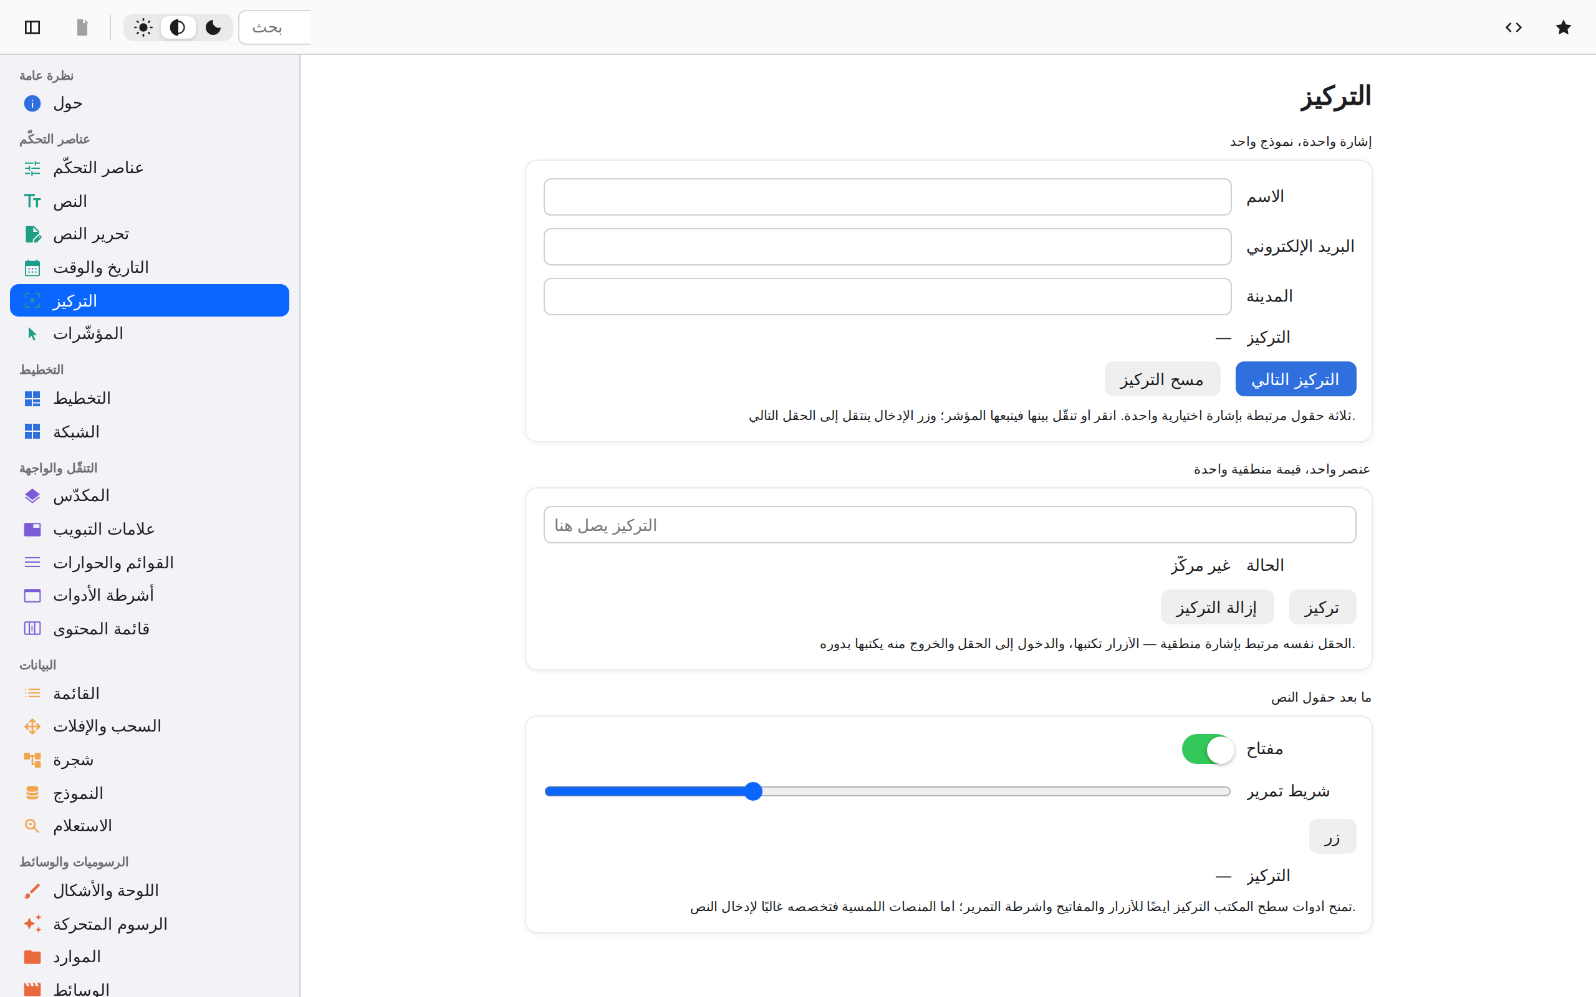Viewport: 1596px width, 997px height.
Task: Click the document page icon in toolbar
Action: [x=82, y=27]
